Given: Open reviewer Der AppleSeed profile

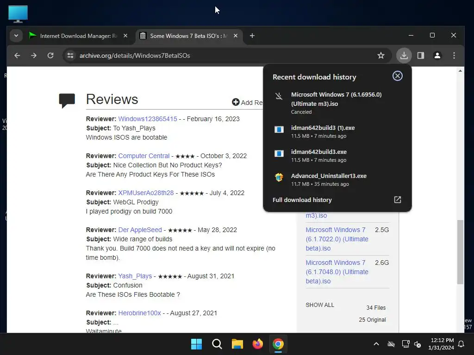Looking at the screenshot, I should [x=140, y=230].
